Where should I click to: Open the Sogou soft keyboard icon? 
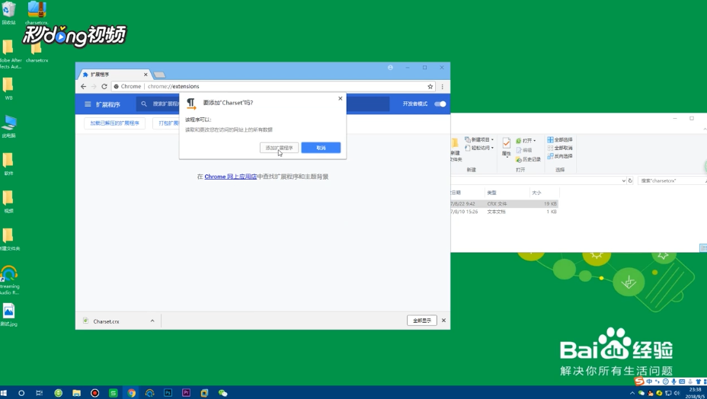tap(682, 381)
